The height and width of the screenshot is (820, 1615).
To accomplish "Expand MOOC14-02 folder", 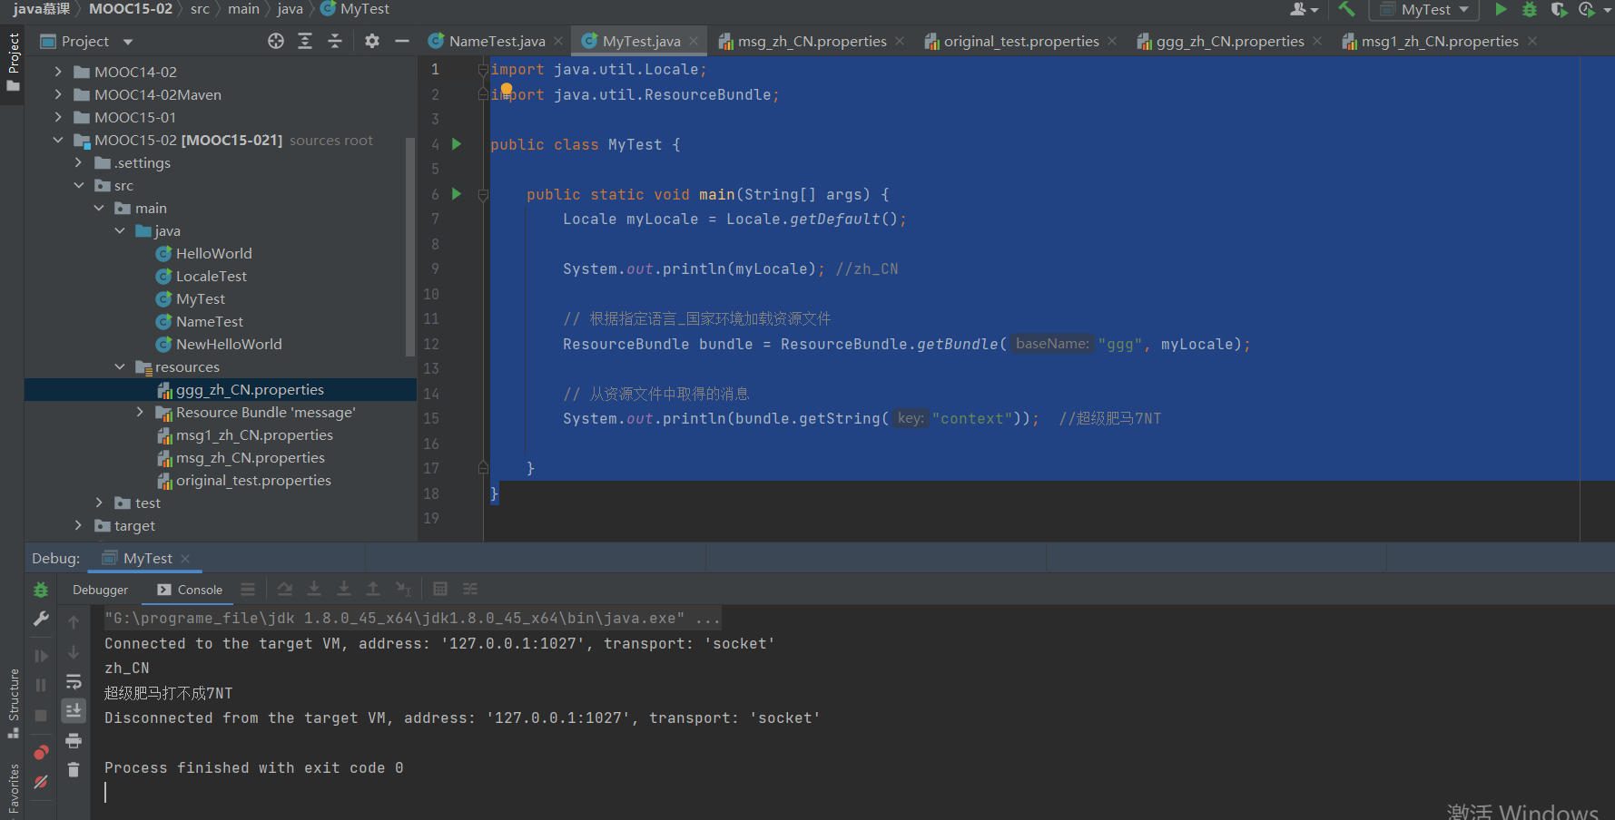I will (58, 72).
